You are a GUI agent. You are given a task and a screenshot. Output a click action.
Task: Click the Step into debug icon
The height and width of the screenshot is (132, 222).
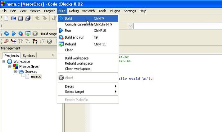click(x=35, y=41)
